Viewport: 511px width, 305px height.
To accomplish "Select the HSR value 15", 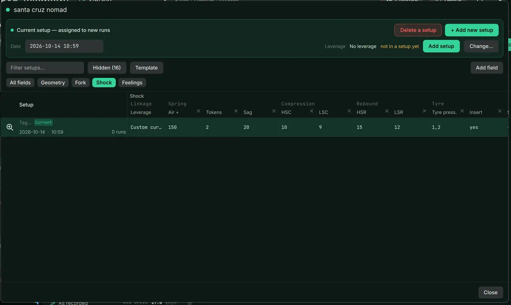I will pos(360,127).
